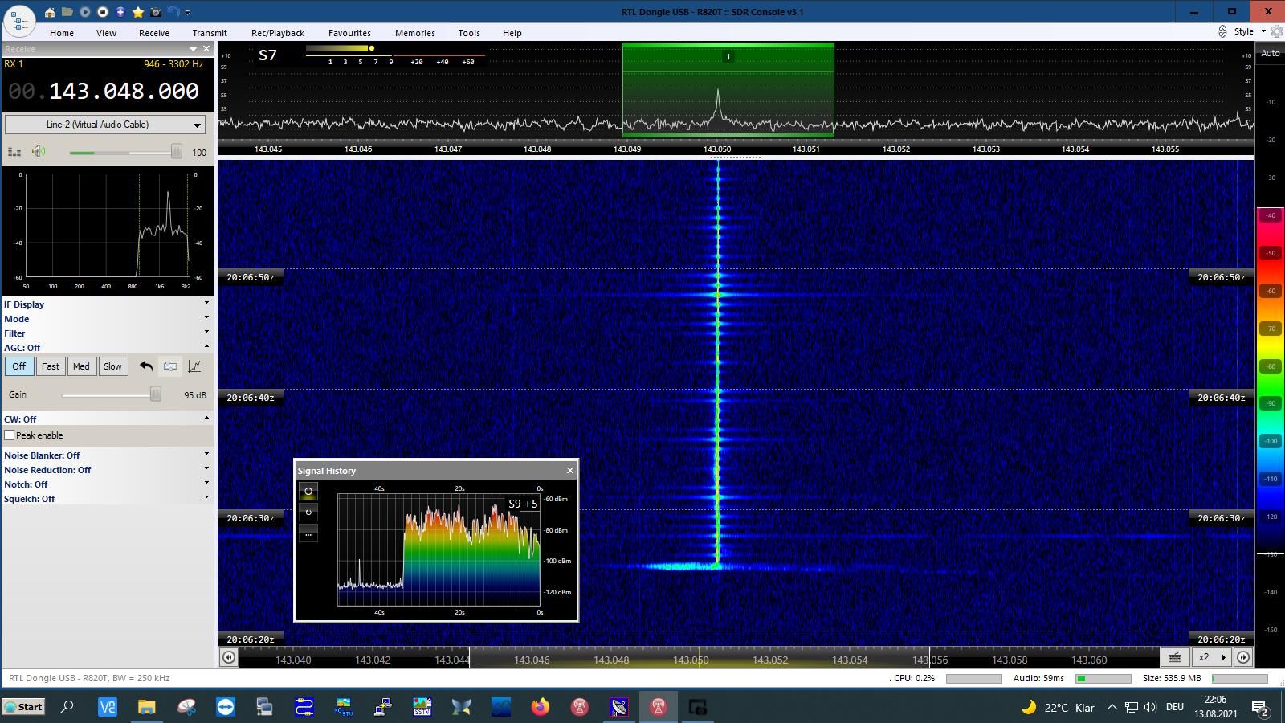This screenshot has height=723, width=1285.
Task: Click the volume slider handle
Action: [177, 152]
